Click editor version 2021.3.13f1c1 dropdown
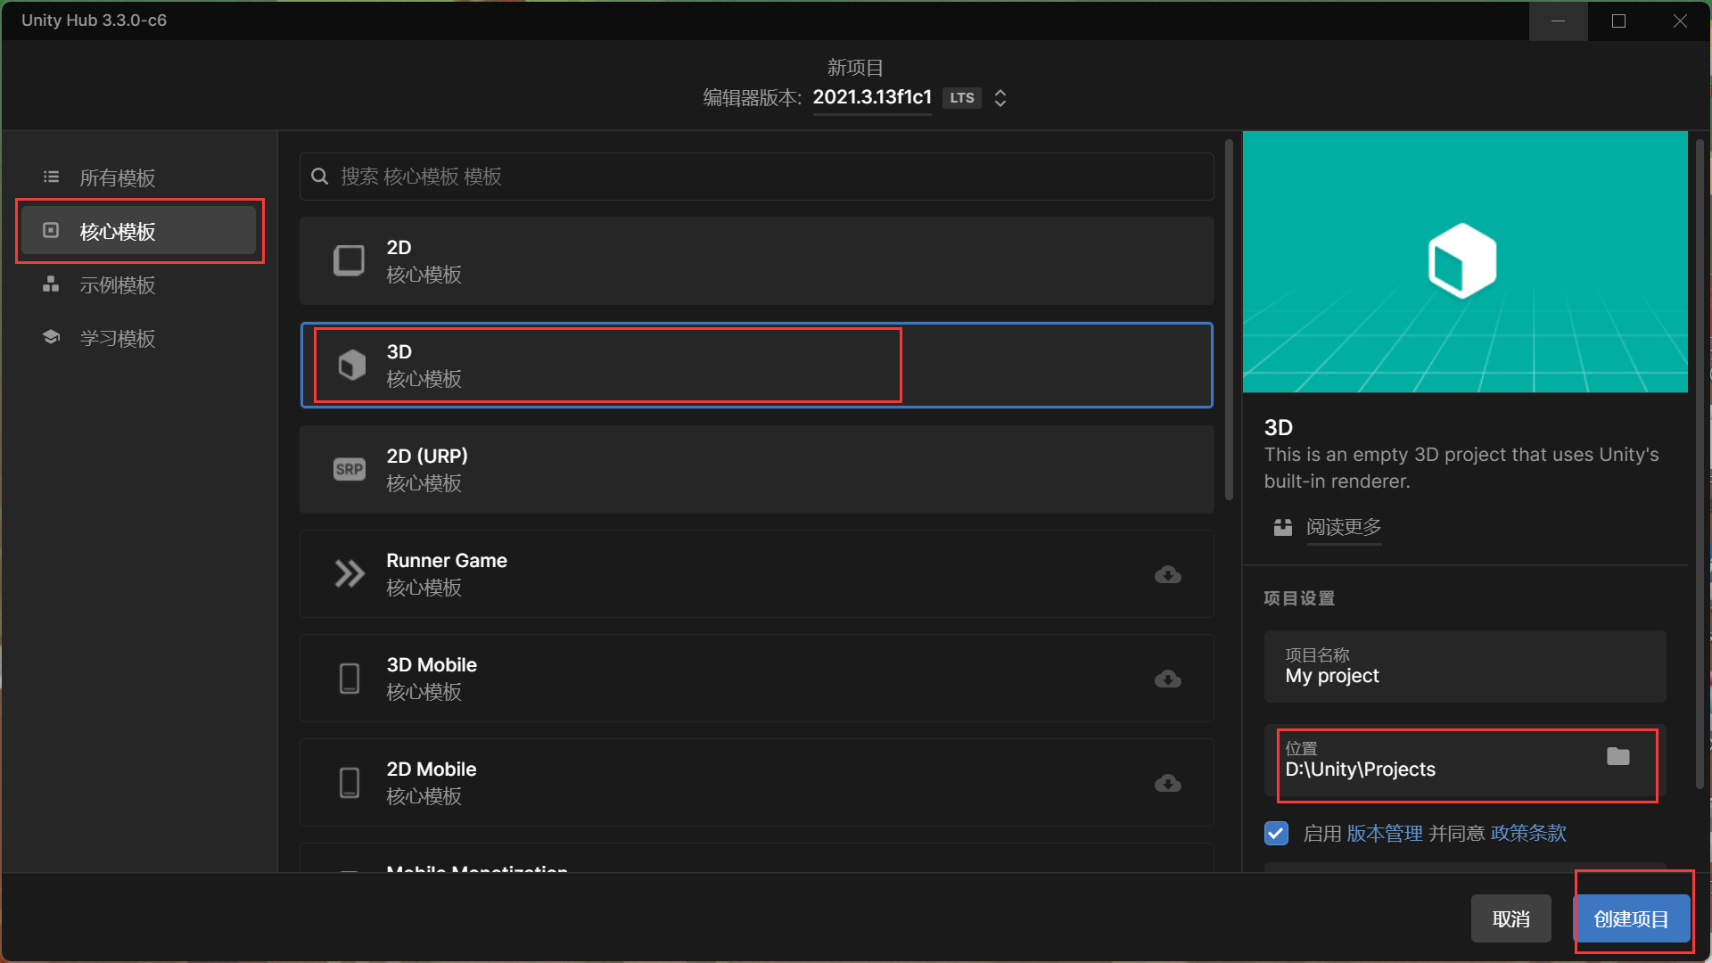This screenshot has width=1712, height=963. tap(871, 97)
